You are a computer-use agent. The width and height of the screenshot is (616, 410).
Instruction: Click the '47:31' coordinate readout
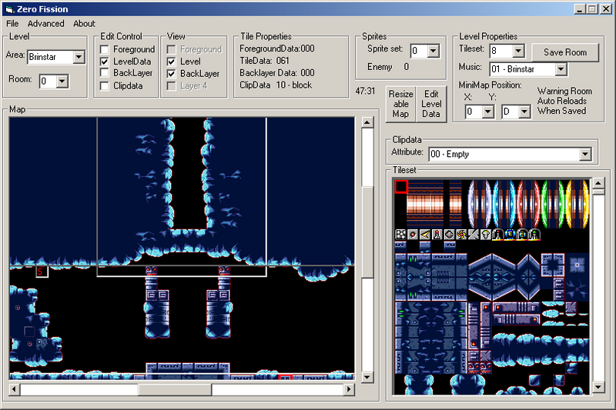click(x=365, y=91)
